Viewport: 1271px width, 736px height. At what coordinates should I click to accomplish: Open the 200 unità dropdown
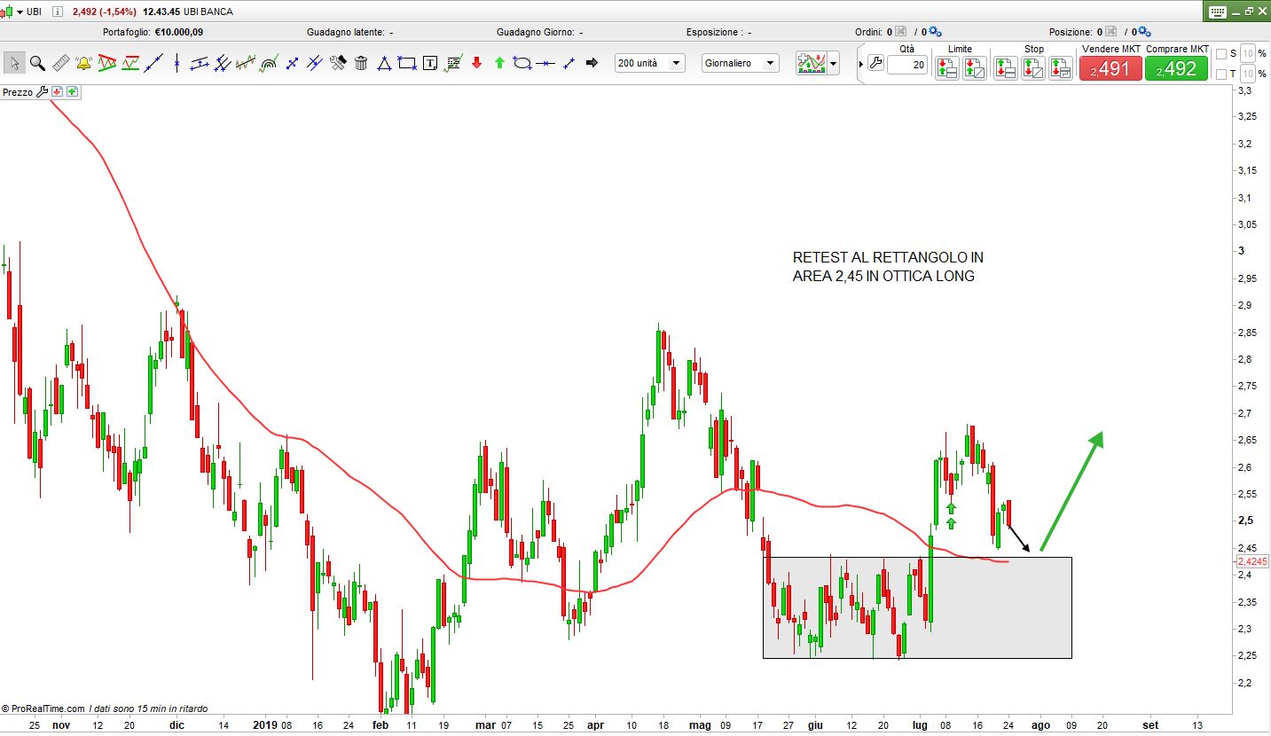(x=650, y=63)
